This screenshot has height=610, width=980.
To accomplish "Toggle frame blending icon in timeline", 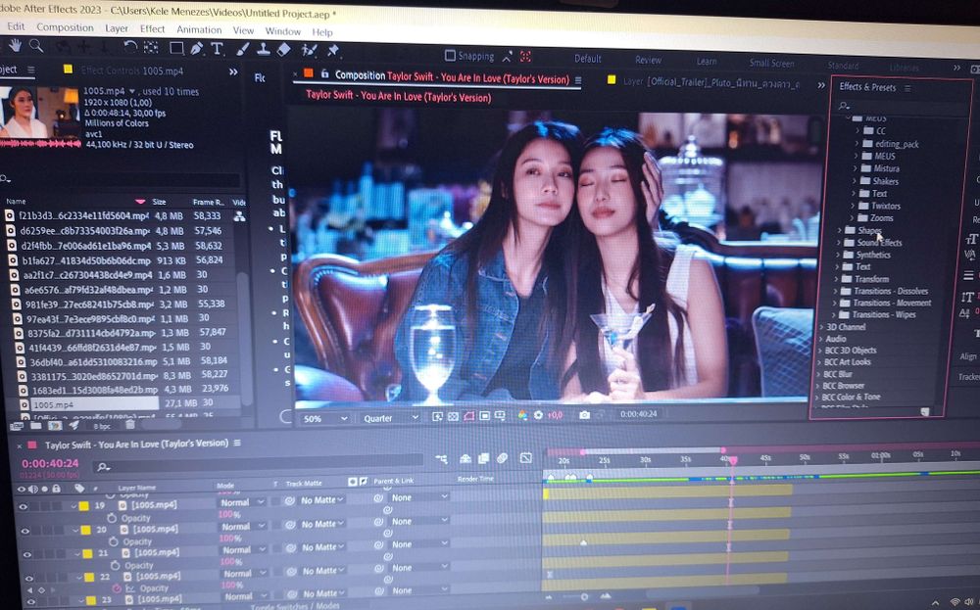I will pos(483,458).
